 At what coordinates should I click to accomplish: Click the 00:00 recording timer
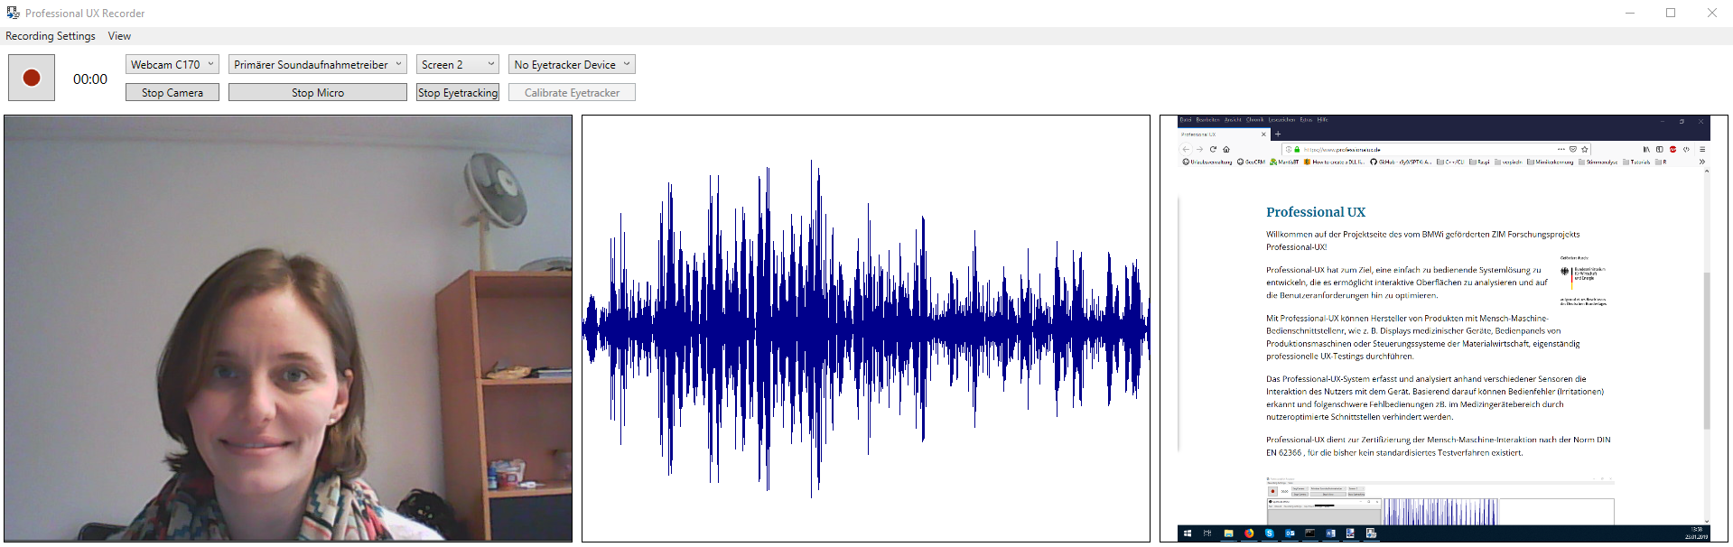[x=90, y=79]
